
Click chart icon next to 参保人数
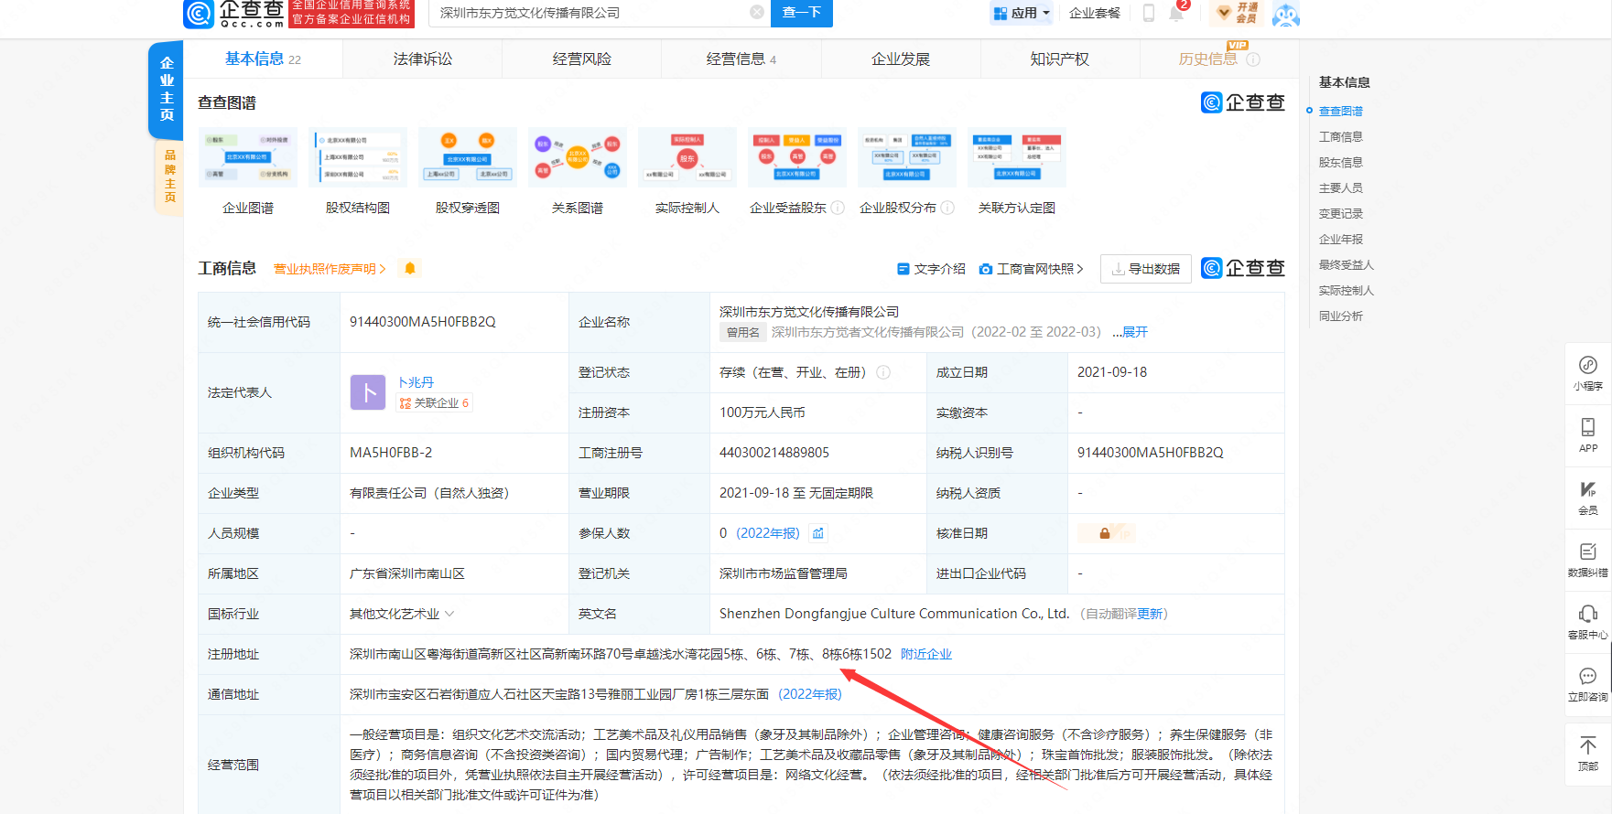(x=818, y=533)
